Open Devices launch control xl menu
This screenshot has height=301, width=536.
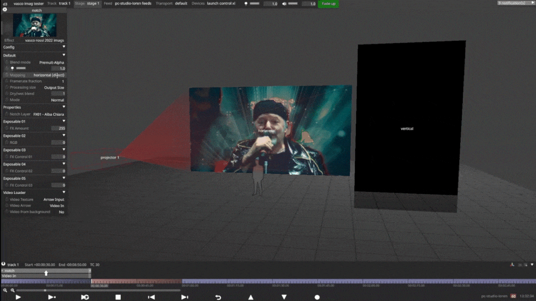click(213, 3)
